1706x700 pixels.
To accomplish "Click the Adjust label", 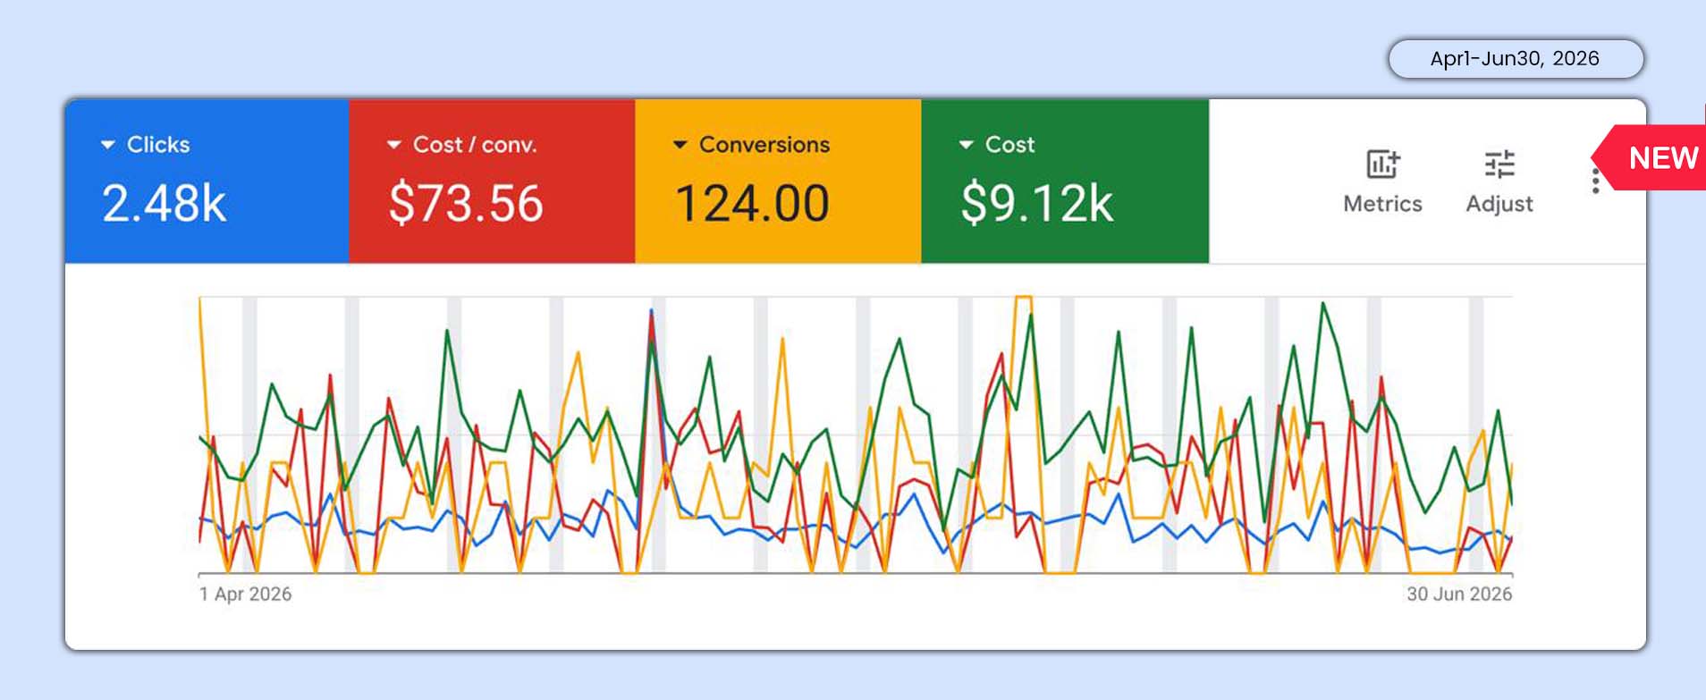I will click(x=1499, y=205).
